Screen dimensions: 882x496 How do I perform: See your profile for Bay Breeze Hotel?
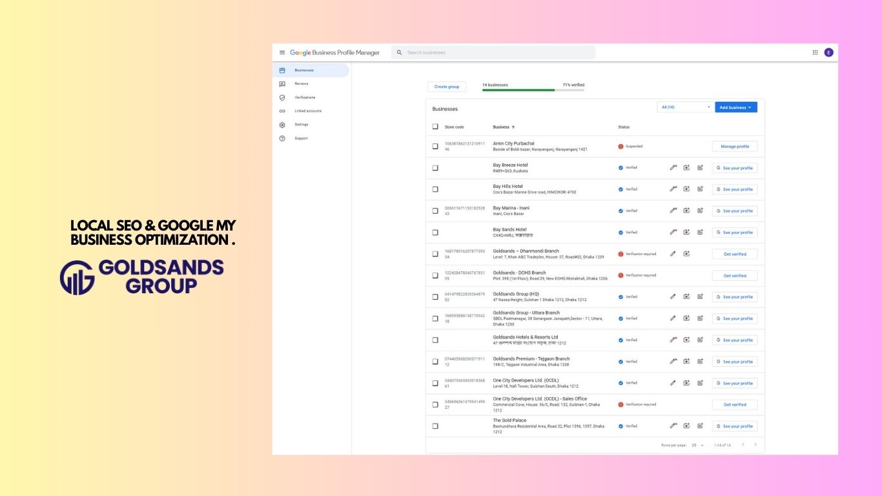pos(735,168)
